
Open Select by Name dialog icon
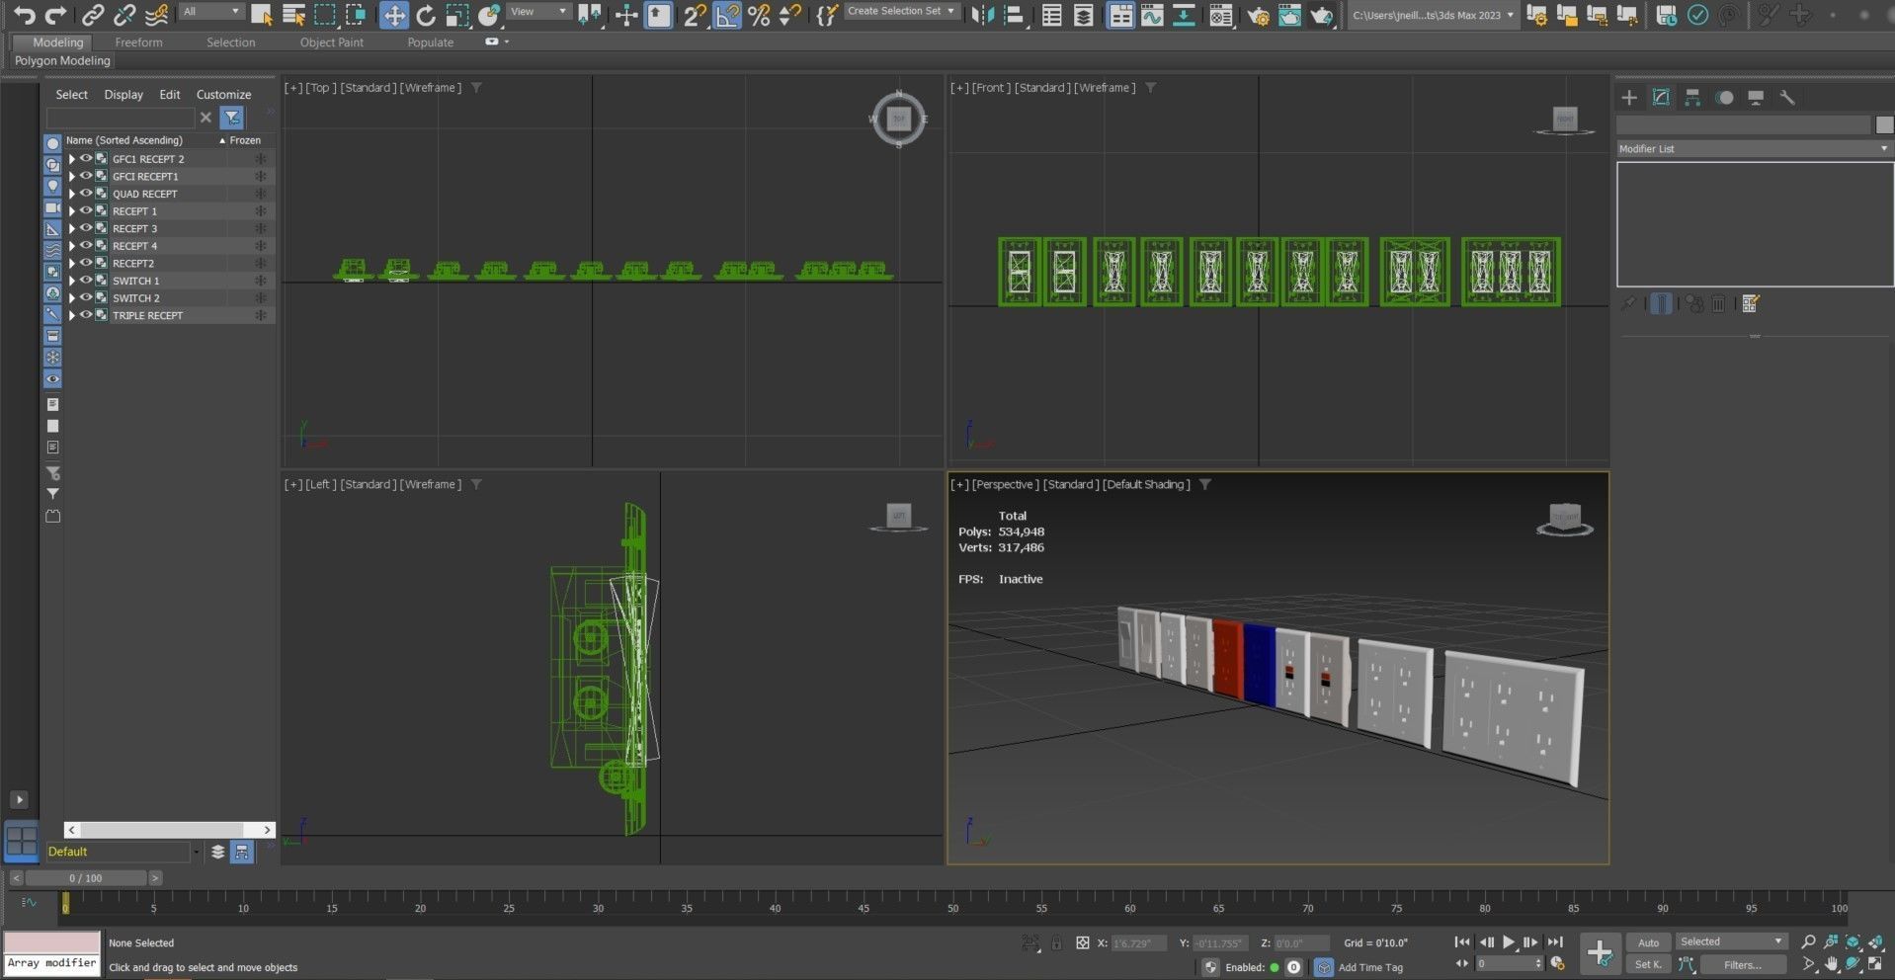tap(293, 15)
